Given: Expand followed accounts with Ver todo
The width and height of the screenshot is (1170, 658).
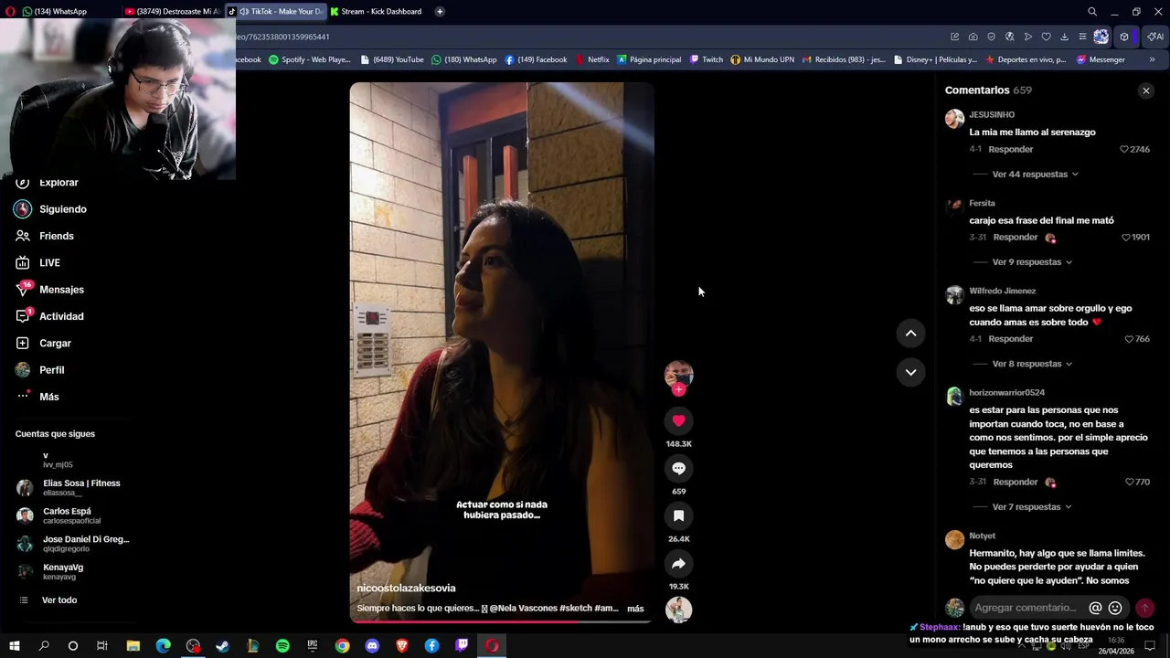Looking at the screenshot, I should click(58, 600).
